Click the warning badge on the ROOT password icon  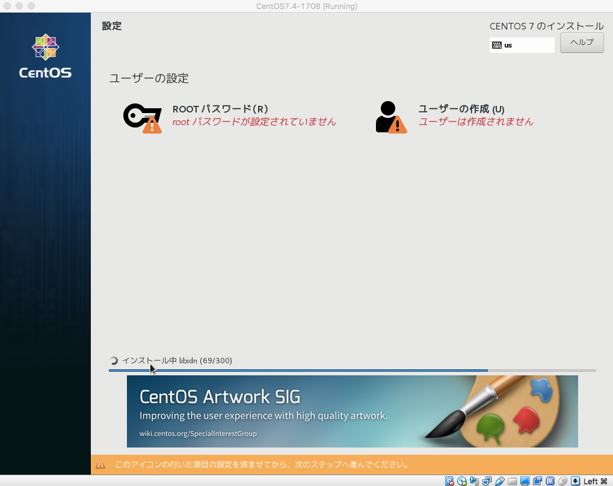click(x=152, y=126)
